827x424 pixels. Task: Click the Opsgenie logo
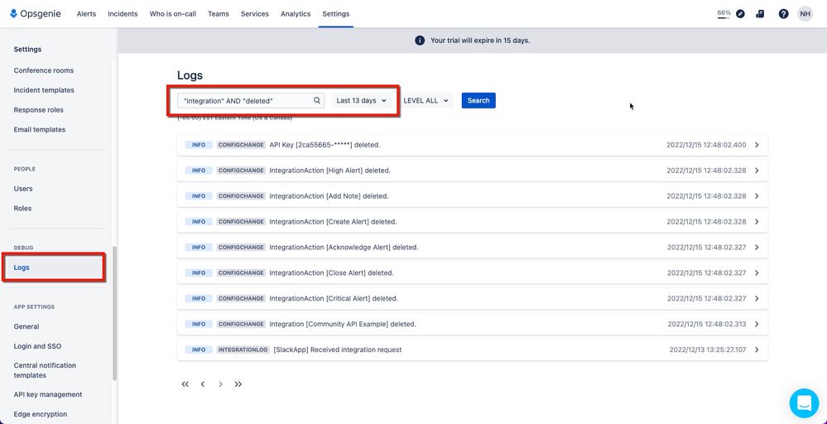click(35, 14)
